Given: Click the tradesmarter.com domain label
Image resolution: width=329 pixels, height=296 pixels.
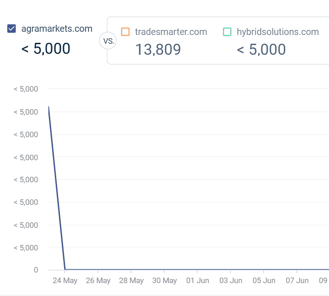Looking at the screenshot, I should [171, 32].
